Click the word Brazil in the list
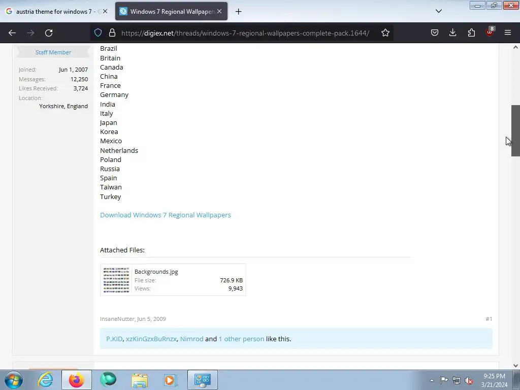 109,48
